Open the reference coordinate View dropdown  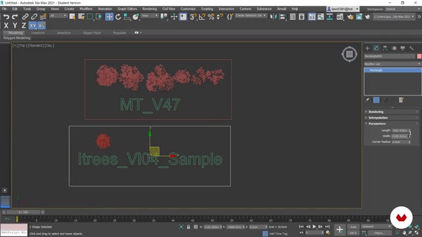150,16
